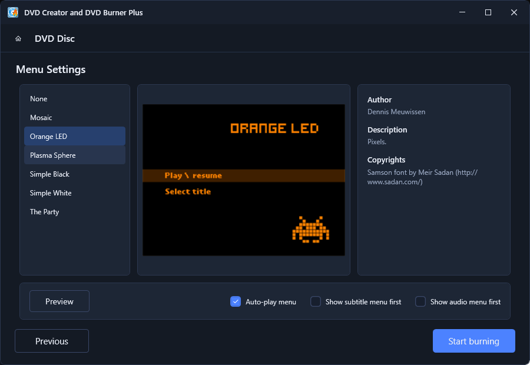The height and width of the screenshot is (365, 530).
Task: Click the DVD Creator app icon in title bar
Action: pyautogui.click(x=13, y=12)
